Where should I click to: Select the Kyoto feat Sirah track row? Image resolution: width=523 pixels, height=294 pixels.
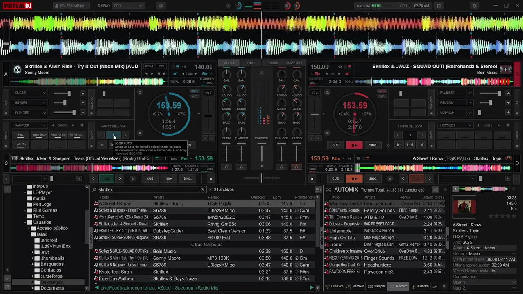204,272
